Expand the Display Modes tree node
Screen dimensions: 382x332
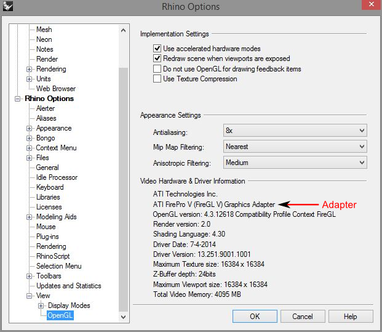click(x=41, y=306)
